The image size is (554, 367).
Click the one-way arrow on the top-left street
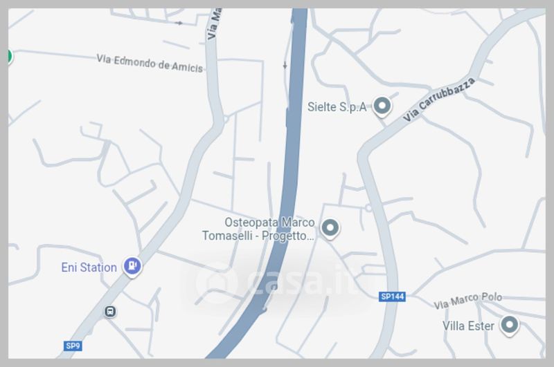pos(179,23)
